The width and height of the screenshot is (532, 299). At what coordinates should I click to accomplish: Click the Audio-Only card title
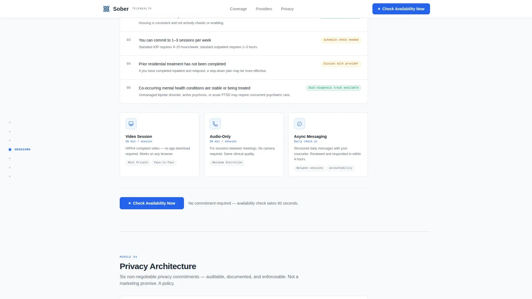point(220,136)
